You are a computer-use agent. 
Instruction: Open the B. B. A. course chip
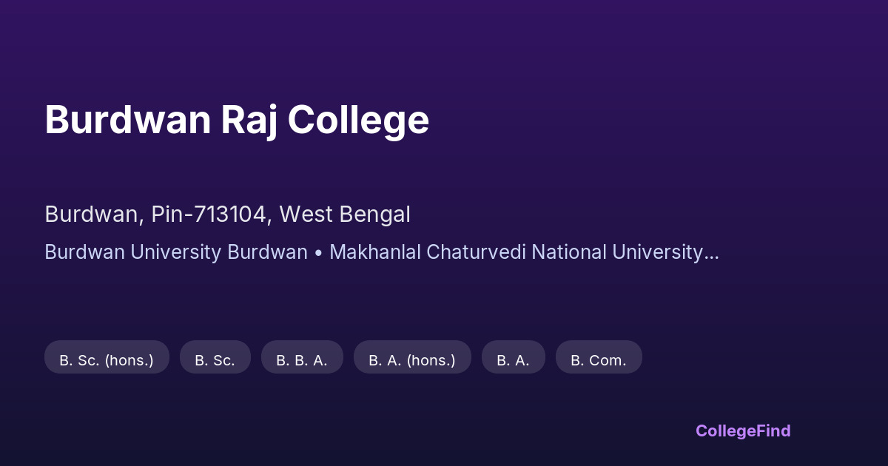(302, 360)
